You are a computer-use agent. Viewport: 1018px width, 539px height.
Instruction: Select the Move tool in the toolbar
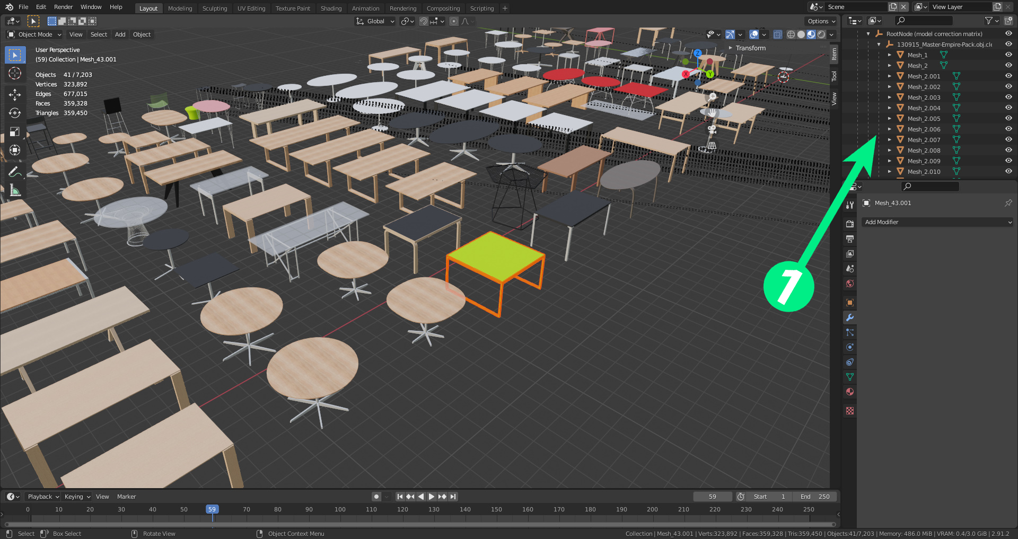pyautogui.click(x=15, y=94)
